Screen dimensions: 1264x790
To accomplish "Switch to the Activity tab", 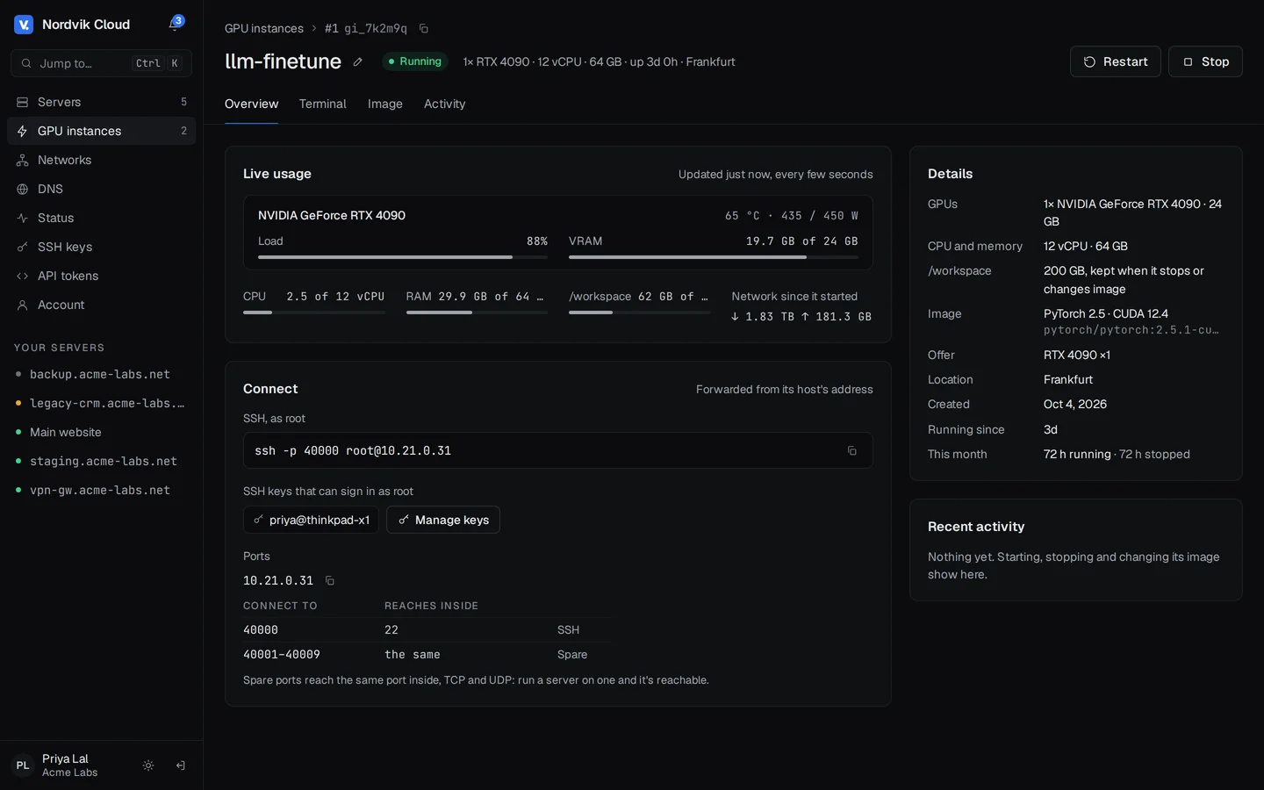I will tap(444, 104).
